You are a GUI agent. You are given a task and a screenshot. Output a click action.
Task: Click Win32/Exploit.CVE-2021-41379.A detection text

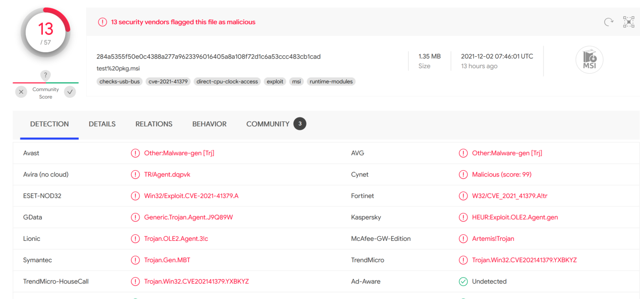(x=191, y=196)
